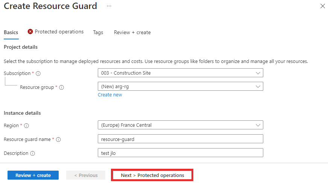Viewport: 328px width, 183px height.
Task: Click the Resource guard name info icon
Action: [x=58, y=139]
